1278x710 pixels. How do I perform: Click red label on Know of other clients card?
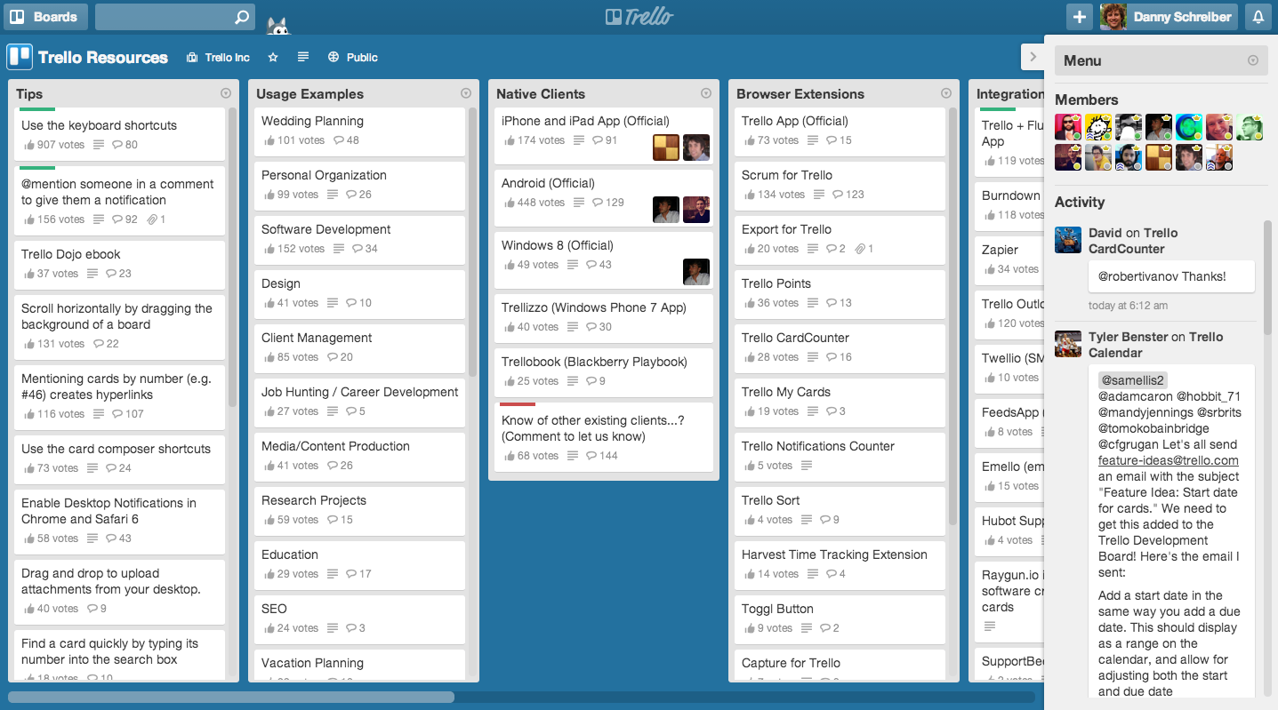click(518, 404)
